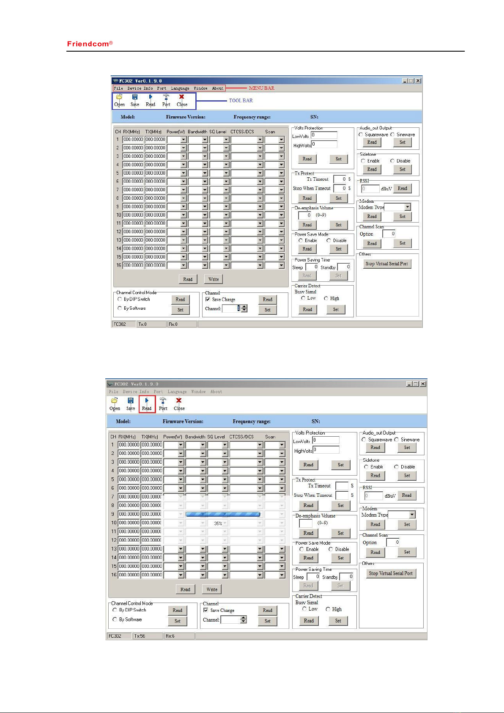Viewport: 504px width, 713px height.
Task: Enable Sidetone in the upper window
Action: [363, 161]
